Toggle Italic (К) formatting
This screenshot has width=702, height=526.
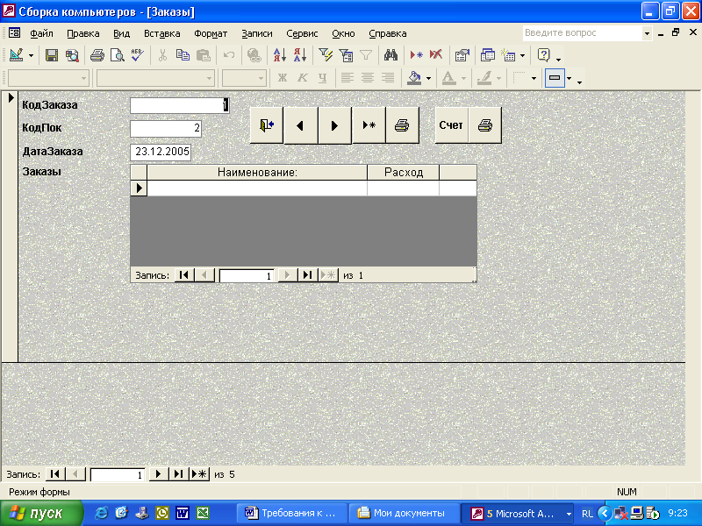pyautogui.click(x=302, y=78)
